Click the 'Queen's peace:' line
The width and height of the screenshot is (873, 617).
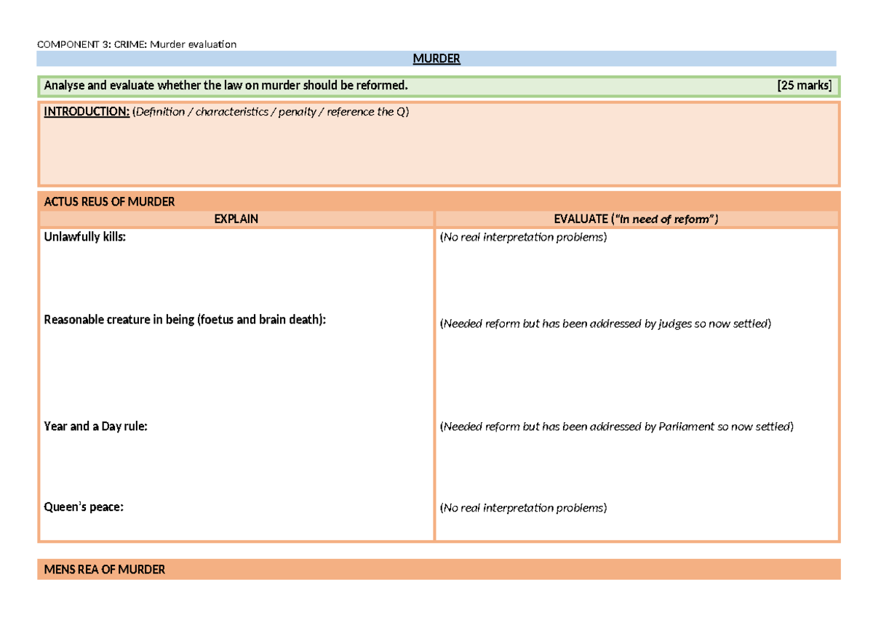pyautogui.click(x=84, y=507)
